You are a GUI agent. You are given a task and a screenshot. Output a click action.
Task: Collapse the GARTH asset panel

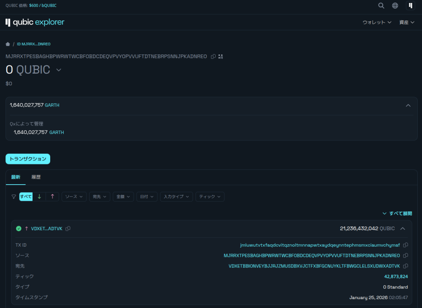[408, 105]
